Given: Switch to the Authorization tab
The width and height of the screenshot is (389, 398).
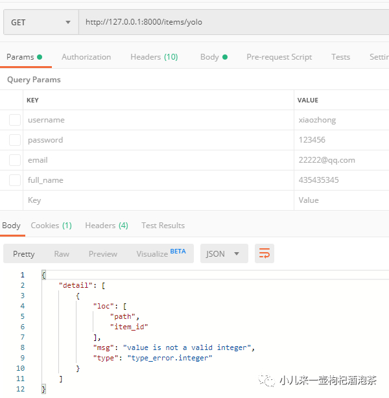Looking at the screenshot, I should click(x=86, y=57).
